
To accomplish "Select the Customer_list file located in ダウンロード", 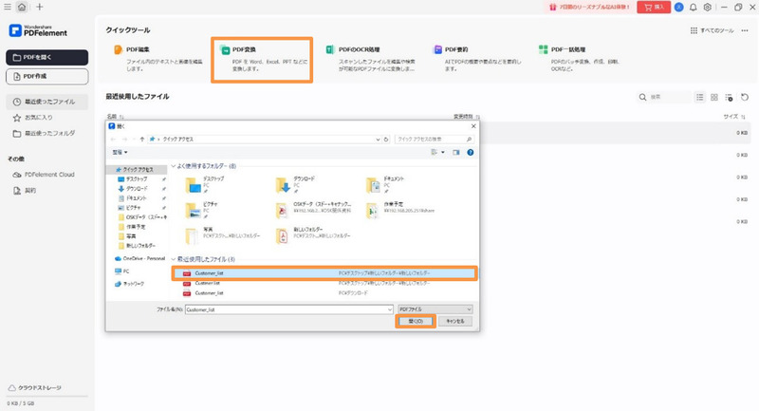I will click(x=323, y=293).
